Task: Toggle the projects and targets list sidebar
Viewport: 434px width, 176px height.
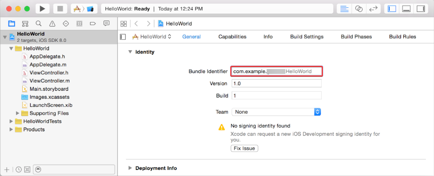Action: [x=123, y=37]
